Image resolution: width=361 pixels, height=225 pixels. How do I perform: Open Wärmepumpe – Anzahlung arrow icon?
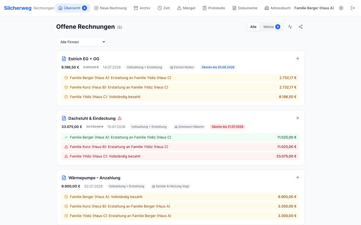coord(297,177)
